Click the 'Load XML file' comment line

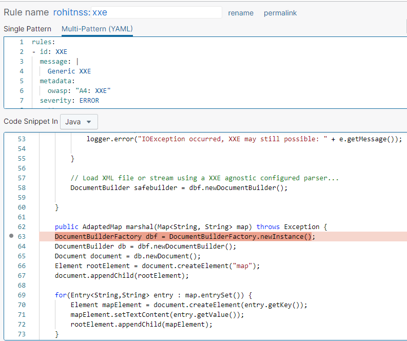(x=204, y=178)
